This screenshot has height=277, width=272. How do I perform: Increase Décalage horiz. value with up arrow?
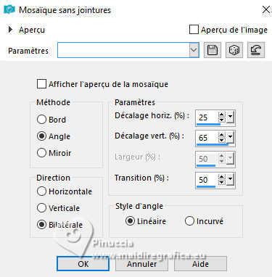click(221, 115)
